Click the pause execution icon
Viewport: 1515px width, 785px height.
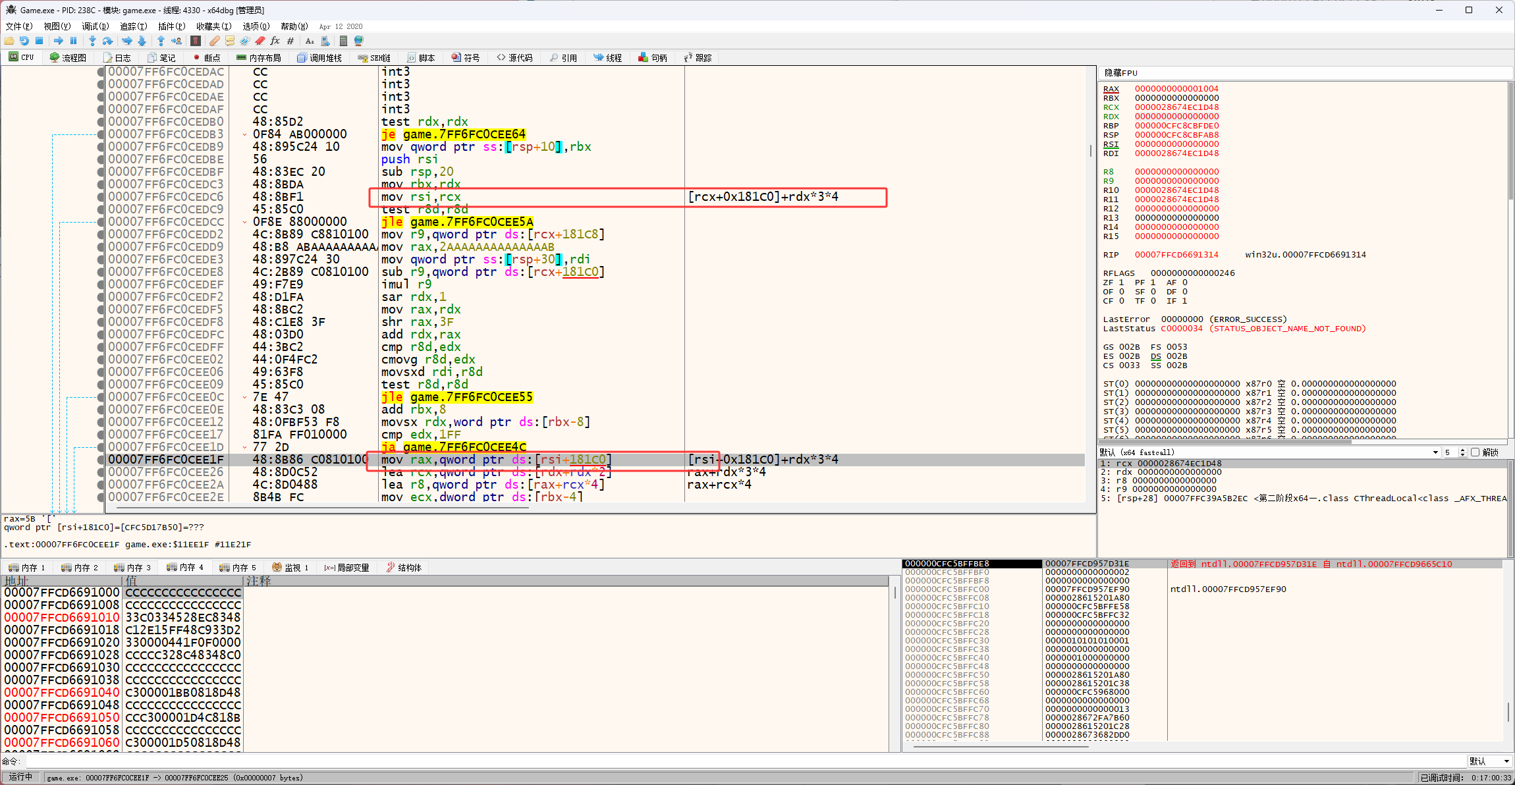tap(73, 41)
